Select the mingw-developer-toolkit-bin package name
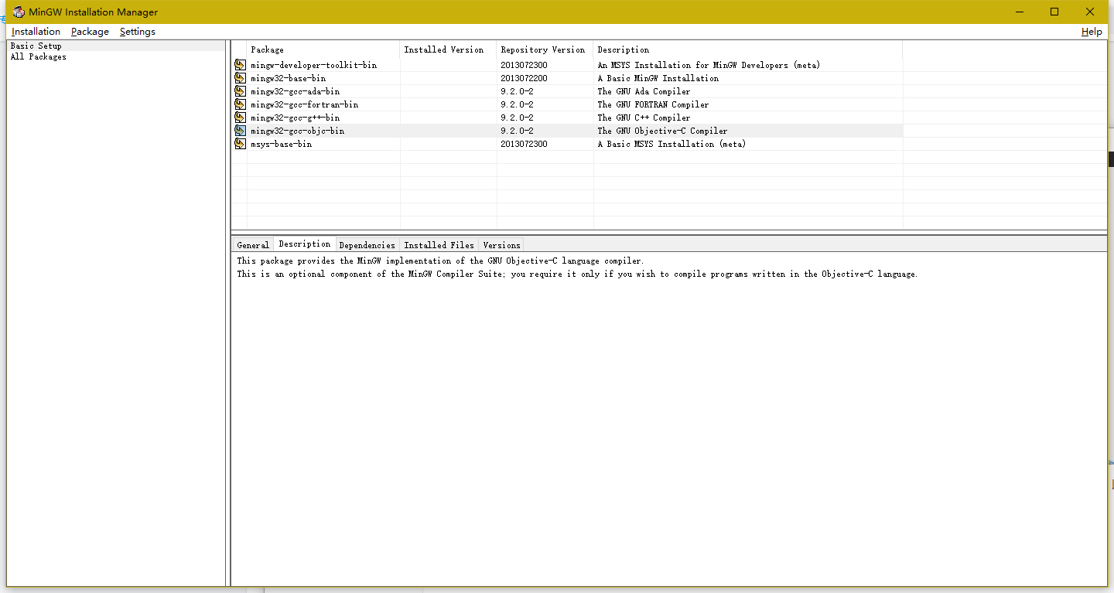The height and width of the screenshot is (593, 1114). [313, 65]
